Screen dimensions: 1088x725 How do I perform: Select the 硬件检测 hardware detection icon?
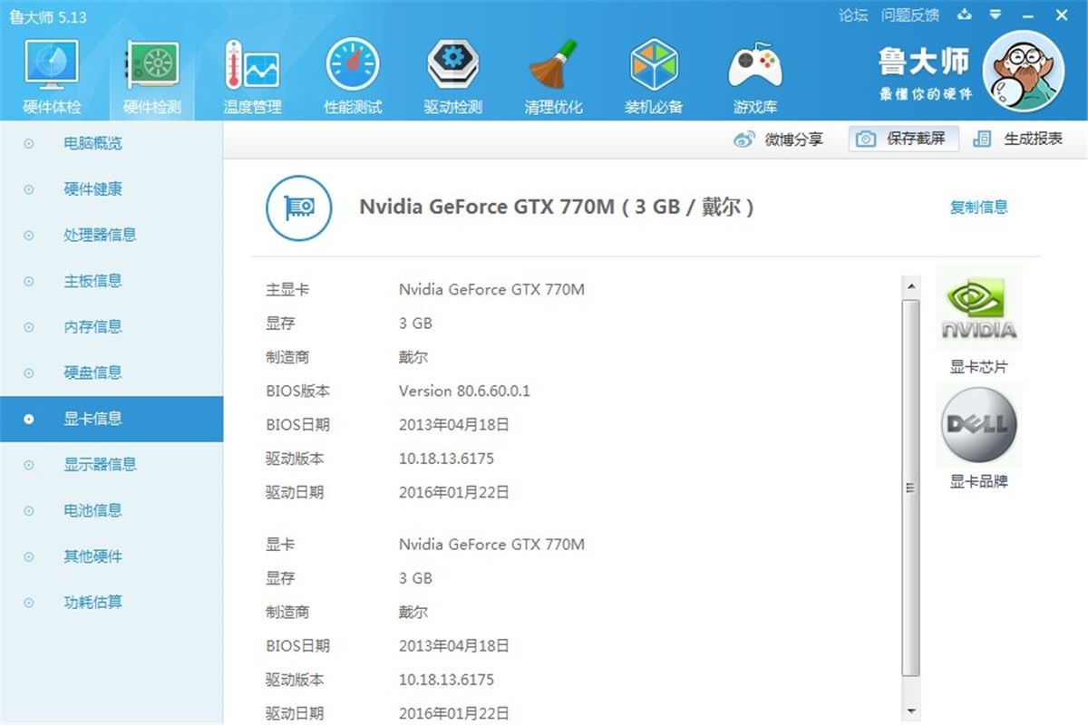tap(151, 65)
